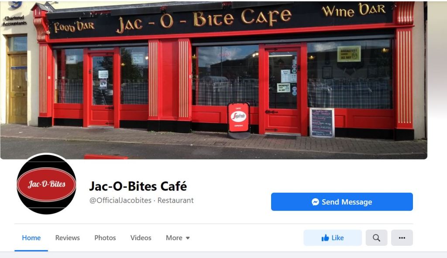Open the Reviews tab
The image size is (447, 258).
(68, 238)
